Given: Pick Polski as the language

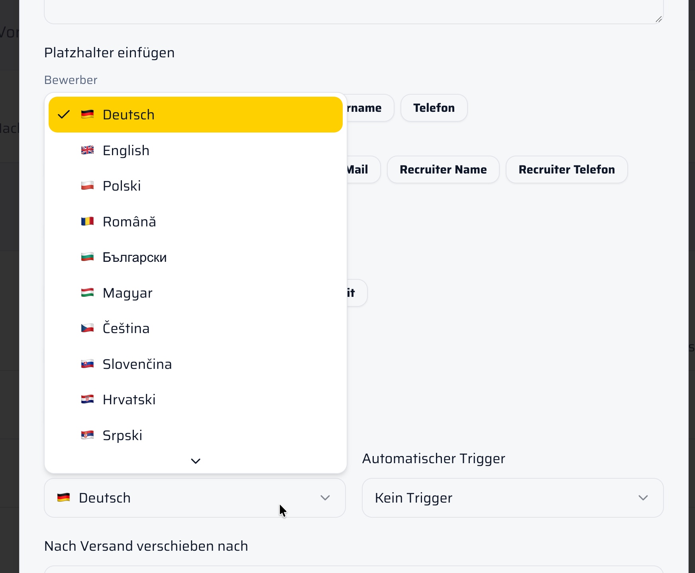Looking at the screenshot, I should (195, 186).
